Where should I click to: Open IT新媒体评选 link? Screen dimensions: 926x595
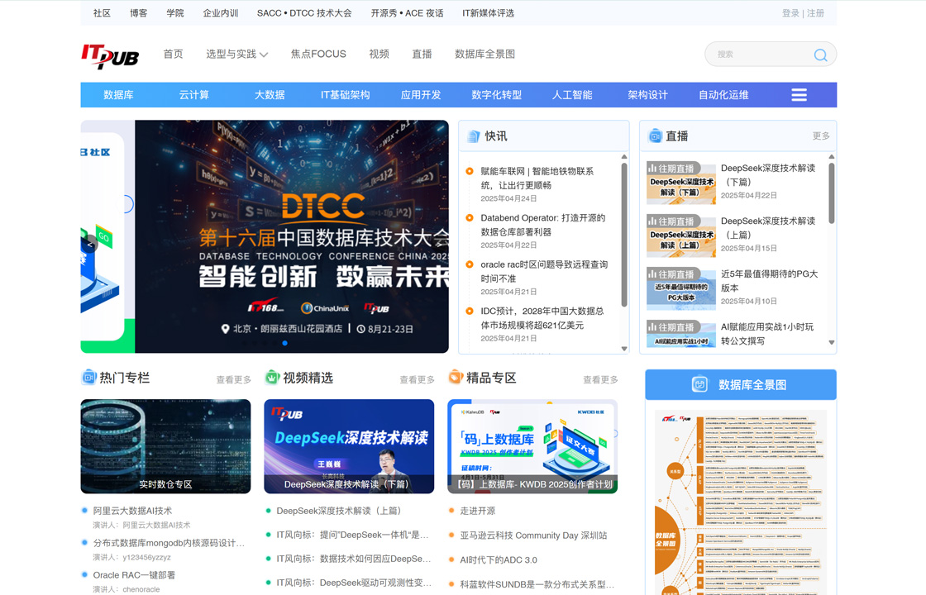pos(488,13)
